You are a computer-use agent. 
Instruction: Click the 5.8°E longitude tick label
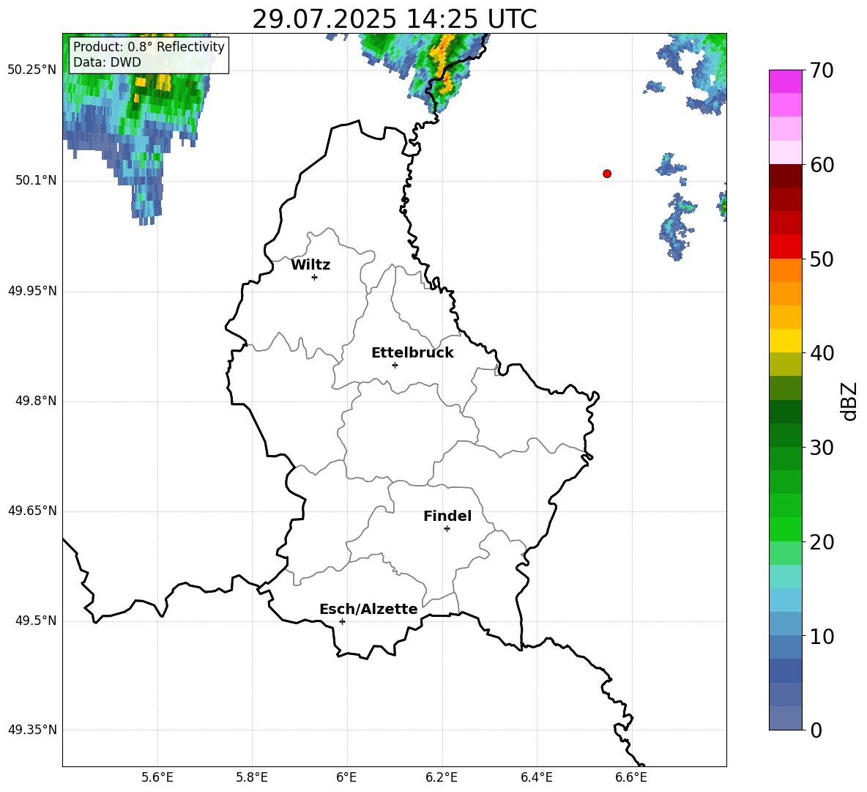(252, 777)
